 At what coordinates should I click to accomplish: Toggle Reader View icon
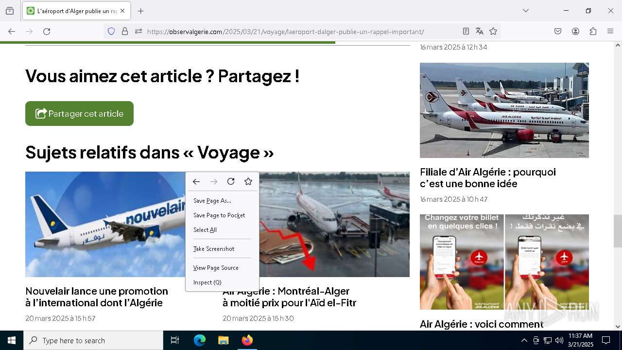pyautogui.click(x=466, y=32)
